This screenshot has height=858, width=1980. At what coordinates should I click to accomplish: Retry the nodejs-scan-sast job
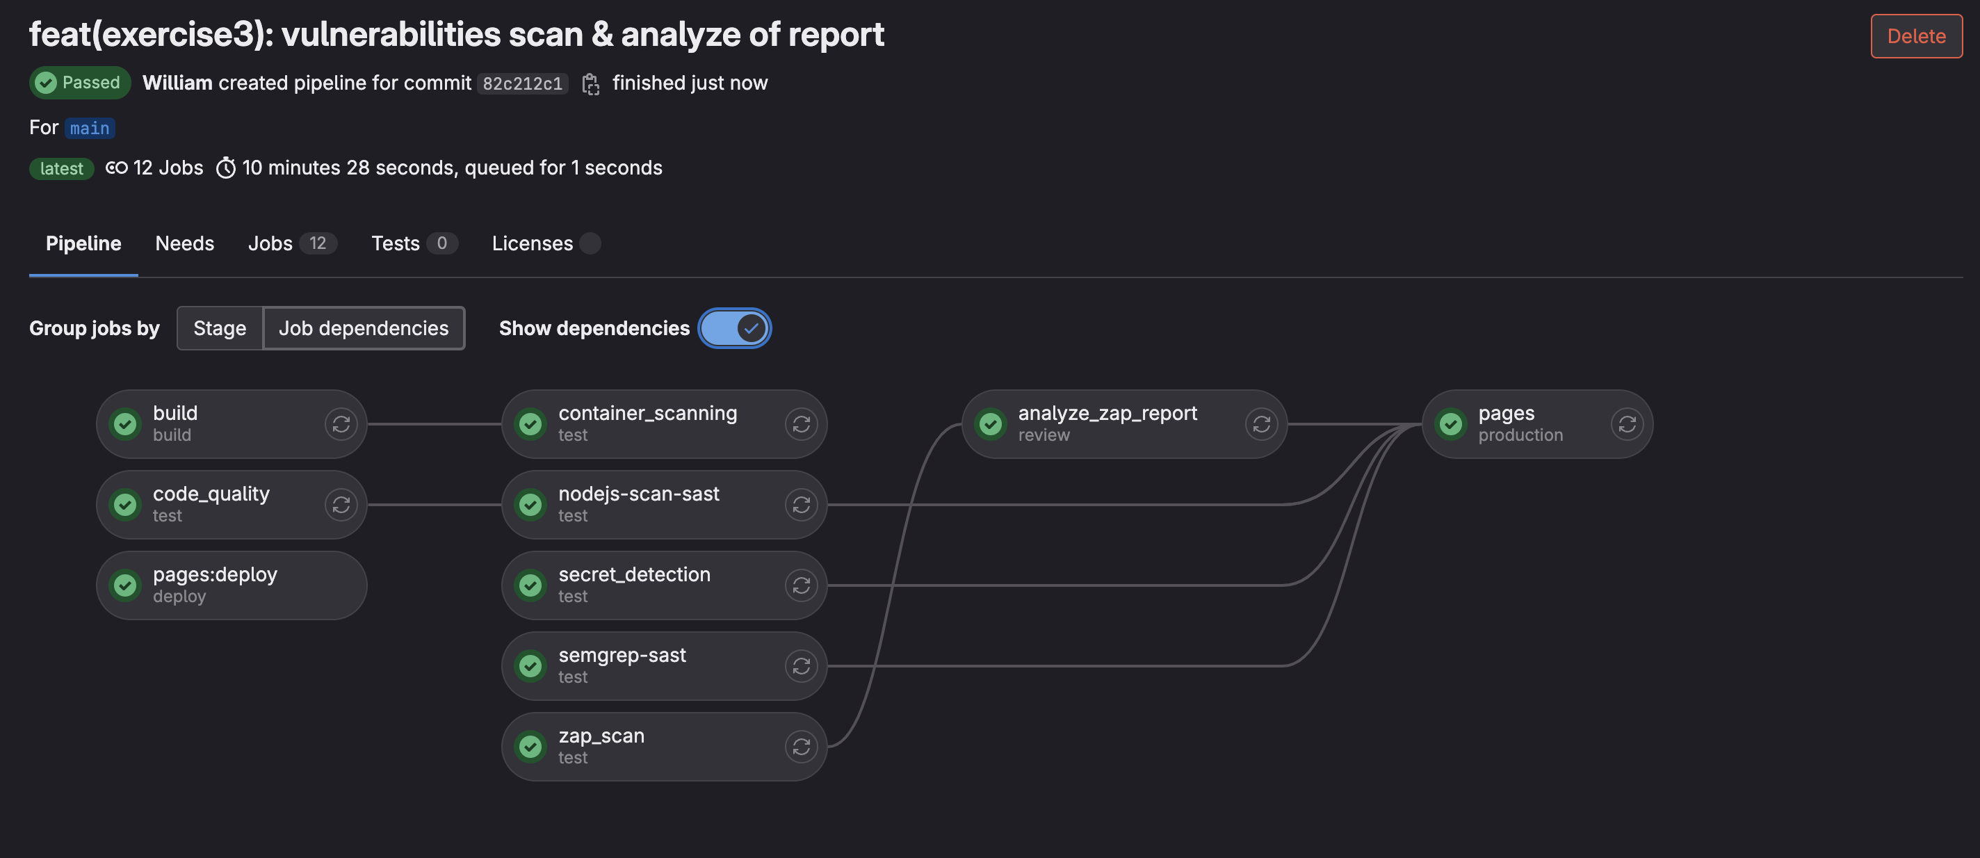[x=801, y=504]
